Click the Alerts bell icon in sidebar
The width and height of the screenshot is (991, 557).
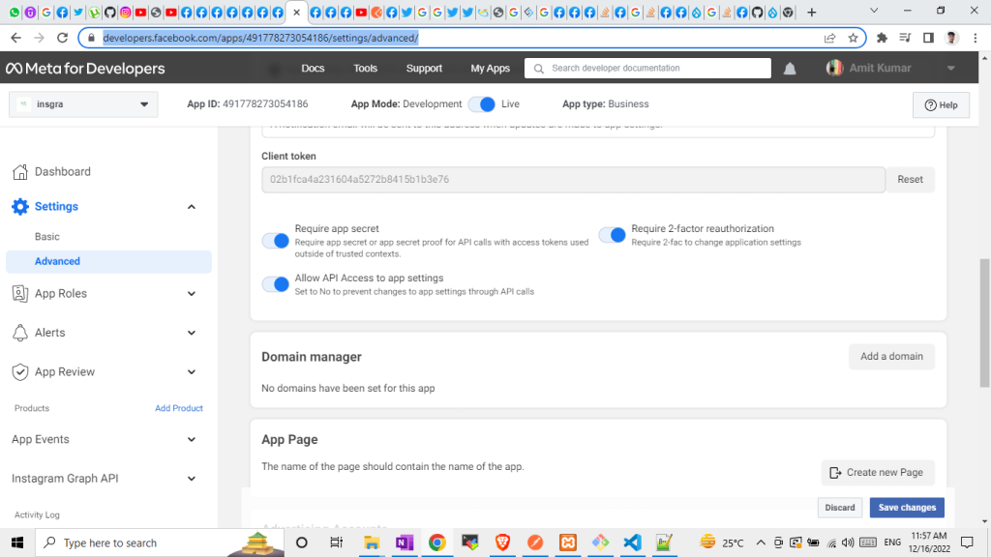19,333
